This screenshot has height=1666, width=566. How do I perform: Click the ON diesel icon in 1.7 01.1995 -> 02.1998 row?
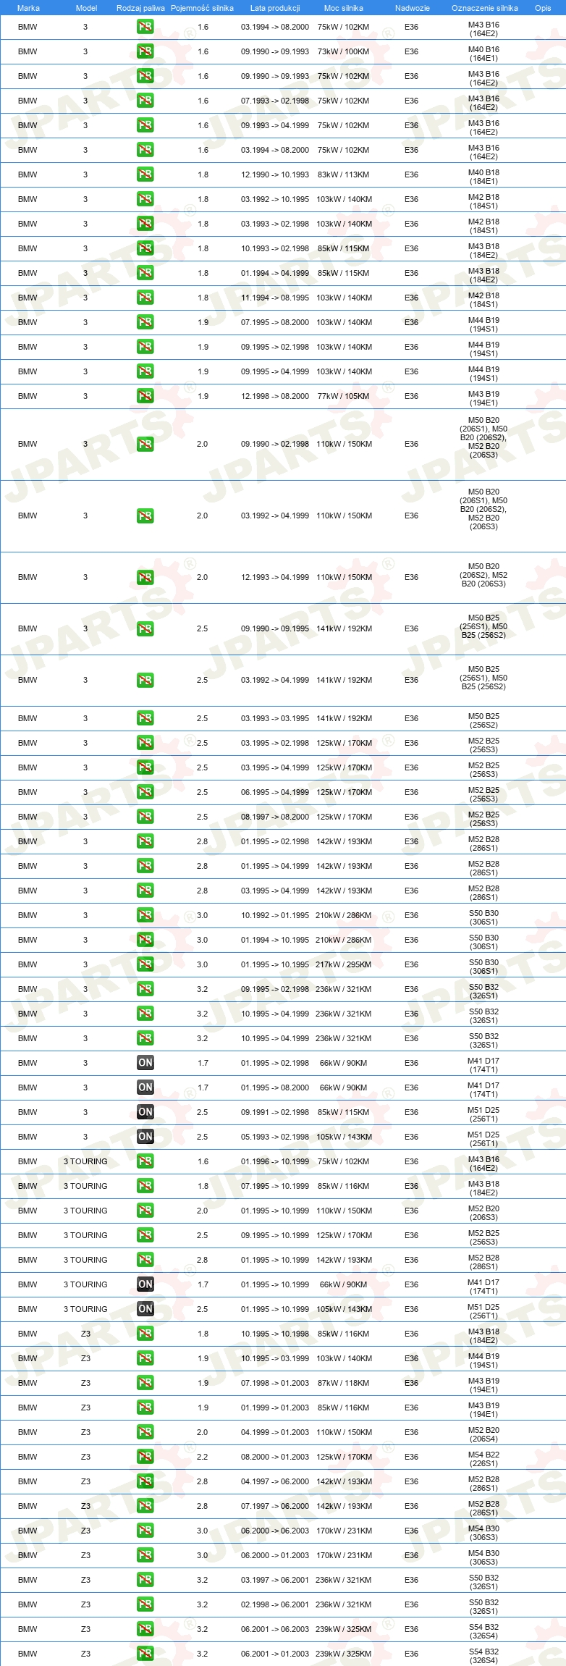[145, 1063]
